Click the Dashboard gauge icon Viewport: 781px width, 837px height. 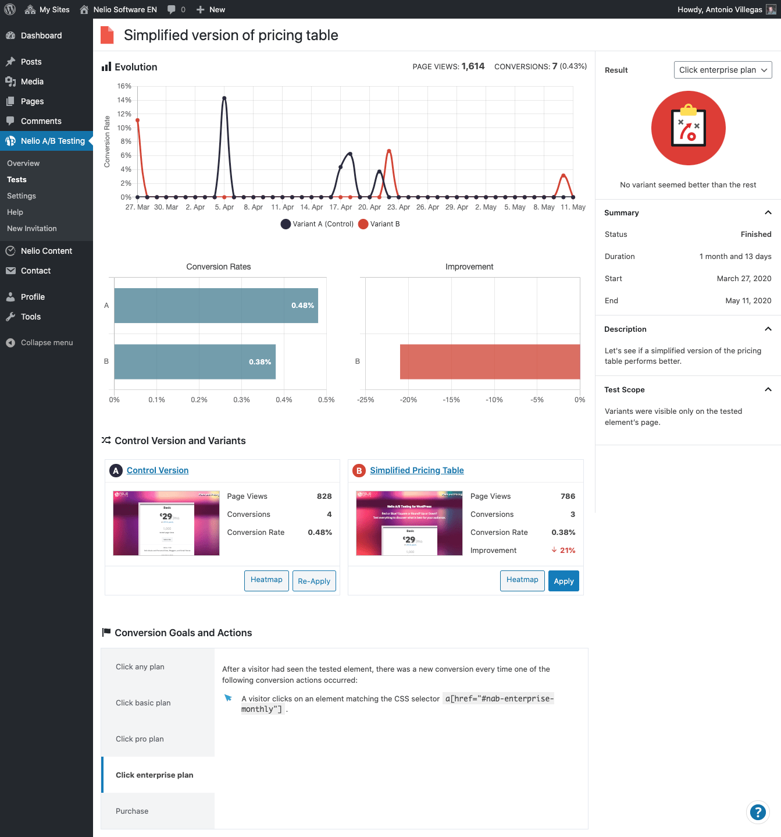pyautogui.click(x=10, y=36)
